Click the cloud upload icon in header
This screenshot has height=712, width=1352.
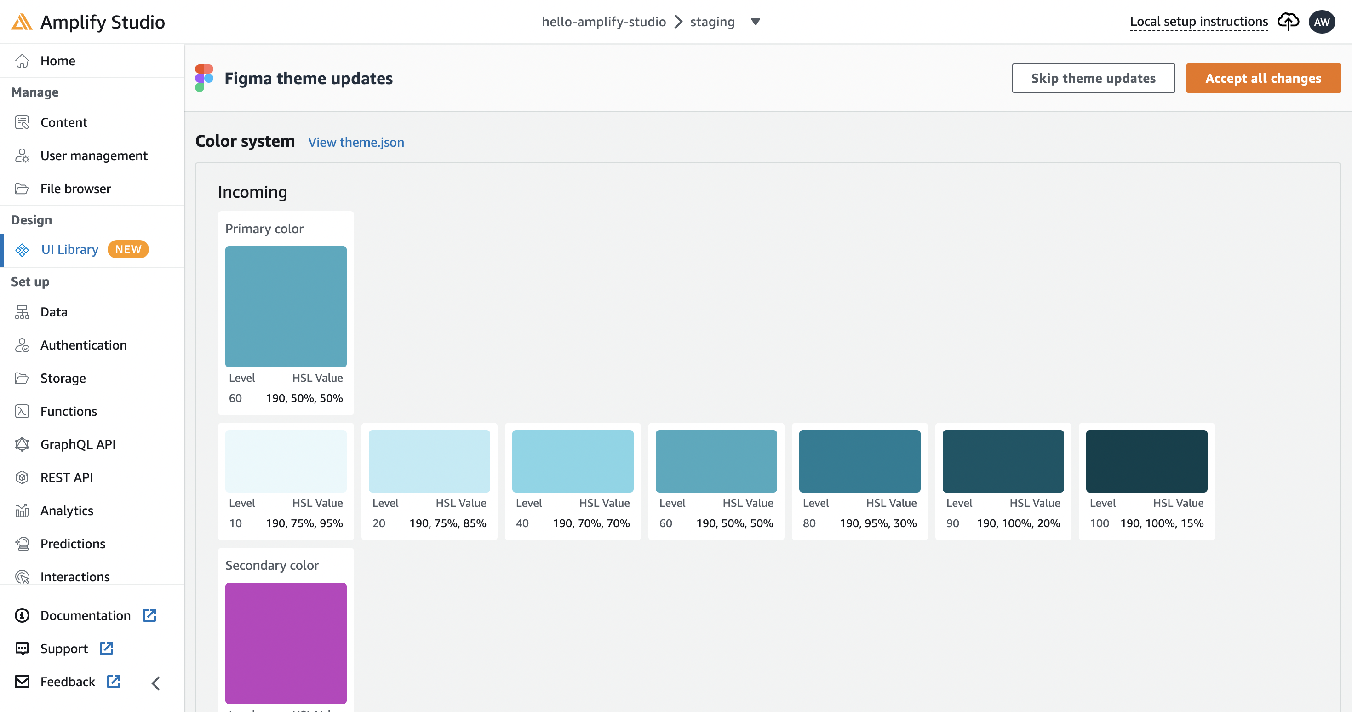(x=1289, y=22)
